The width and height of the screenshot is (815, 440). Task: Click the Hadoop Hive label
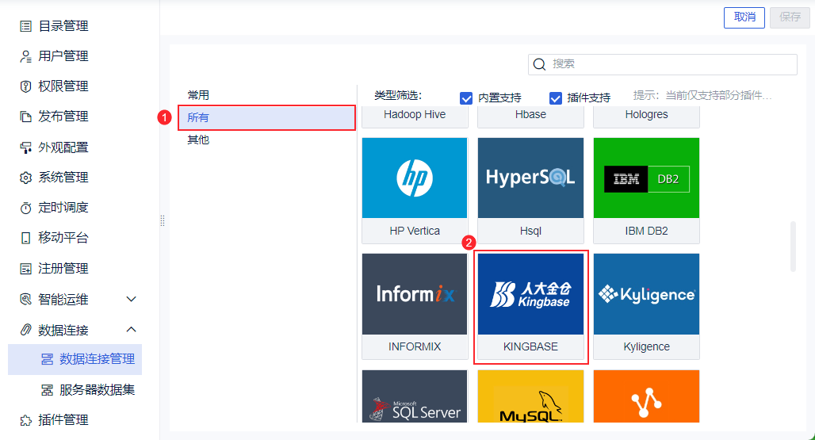tap(415, 114)
